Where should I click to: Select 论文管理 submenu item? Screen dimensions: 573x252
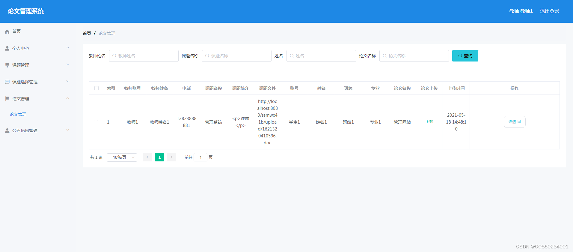pos(18,114)
